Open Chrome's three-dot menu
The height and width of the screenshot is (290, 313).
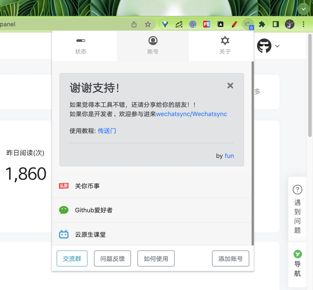point(303,24)
